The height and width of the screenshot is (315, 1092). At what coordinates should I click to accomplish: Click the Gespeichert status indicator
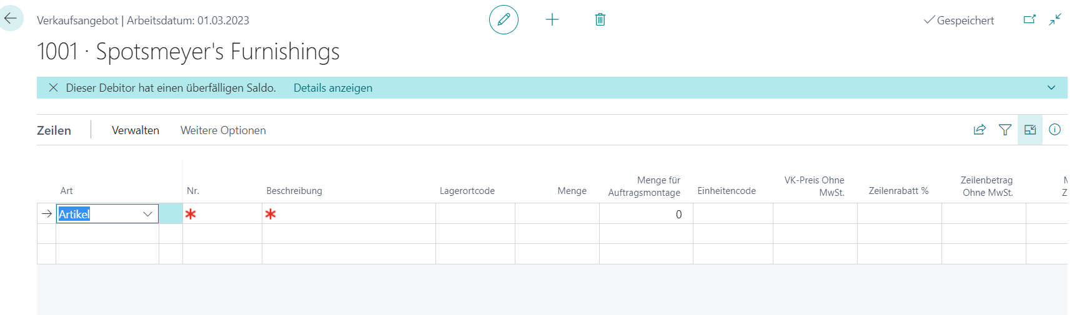(x=959, y=21)
